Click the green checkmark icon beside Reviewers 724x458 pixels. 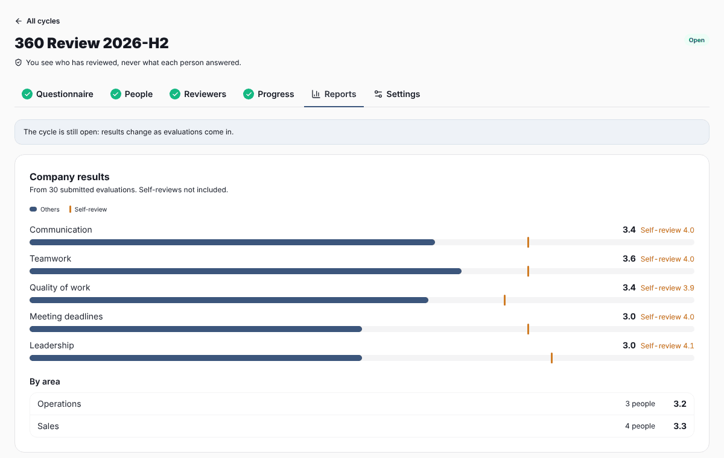tap(175, 94)
